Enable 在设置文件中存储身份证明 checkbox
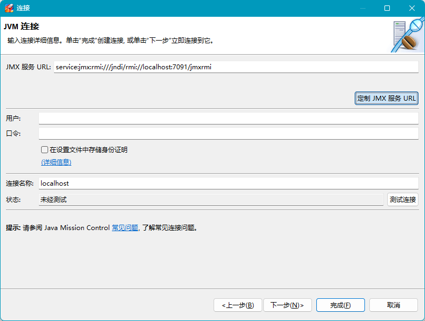This screenshot has height=321, width=425. click(45, 150)
